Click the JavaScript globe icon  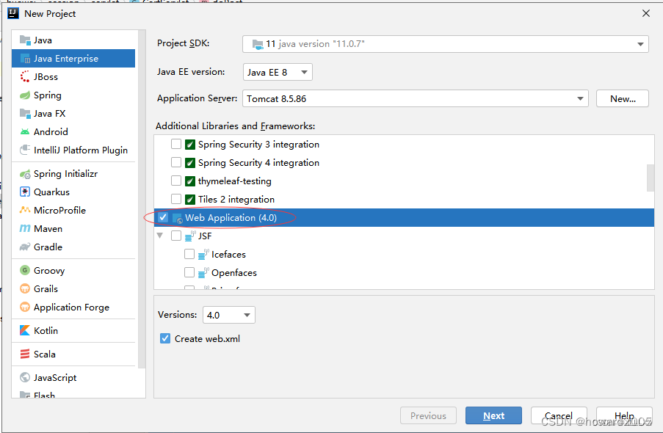coord(25,377)
